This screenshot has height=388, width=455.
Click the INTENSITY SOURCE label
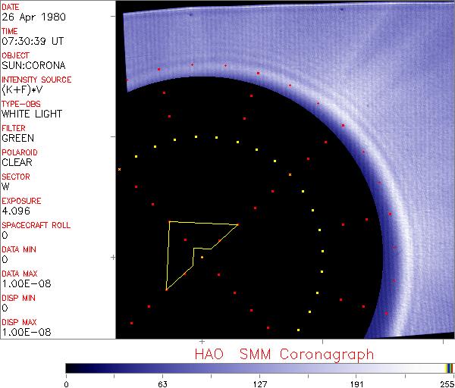[x=36, y=80]
